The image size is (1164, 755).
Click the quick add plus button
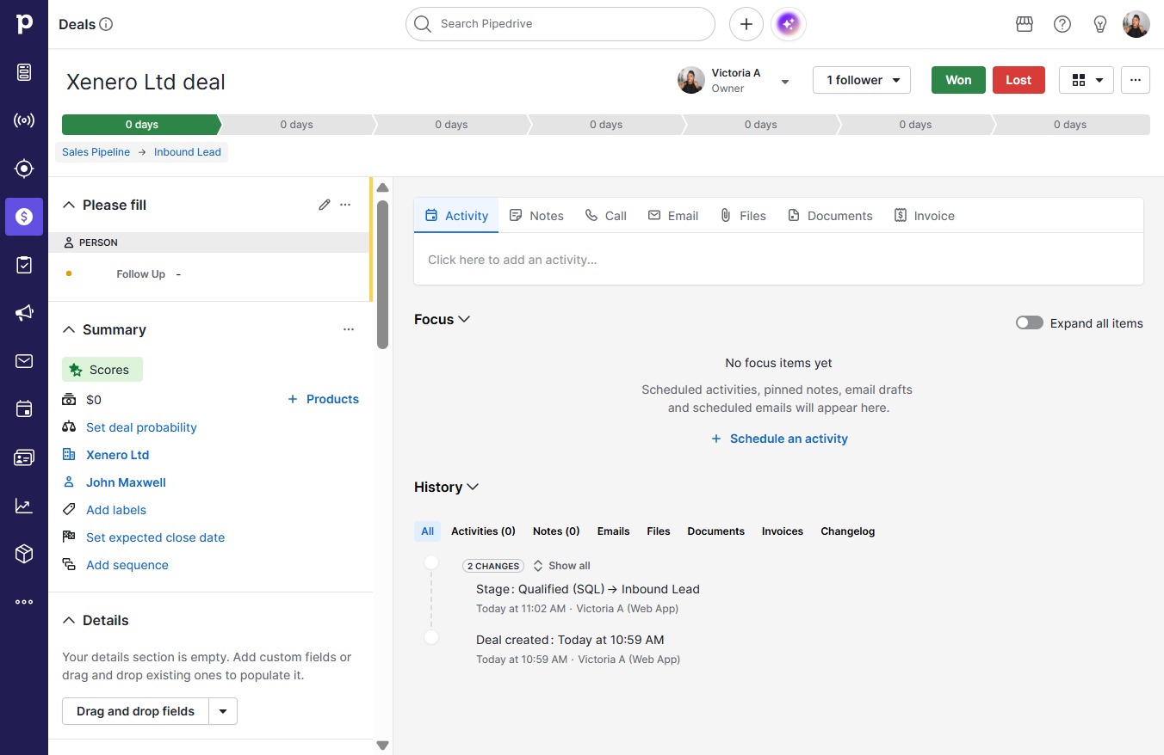(x=746, y=24)
